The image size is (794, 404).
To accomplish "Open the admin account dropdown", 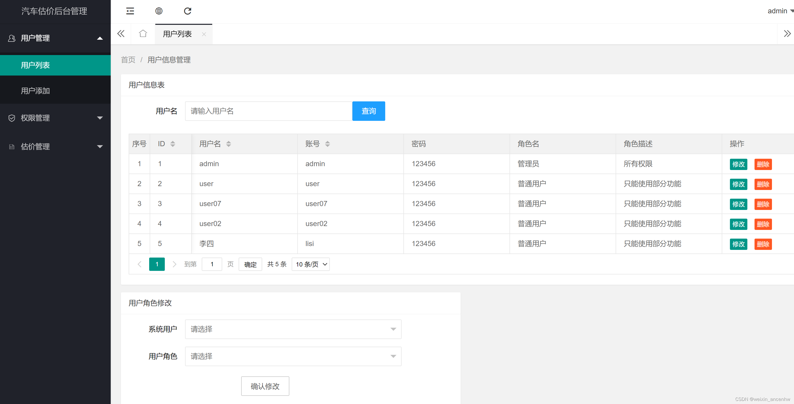I will tap(780, 11).
